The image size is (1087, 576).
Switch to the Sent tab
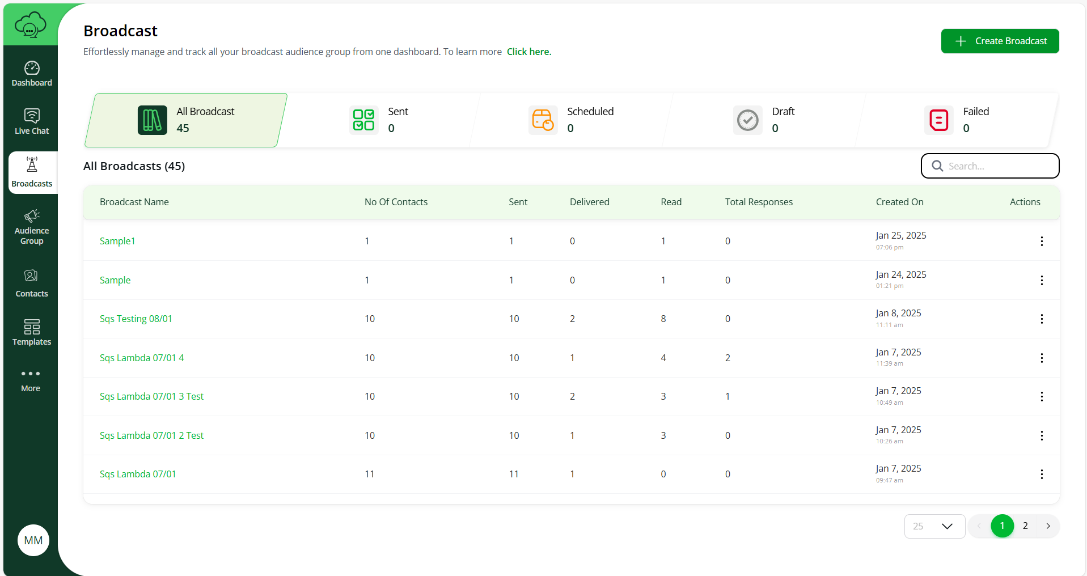coord(379,120)
